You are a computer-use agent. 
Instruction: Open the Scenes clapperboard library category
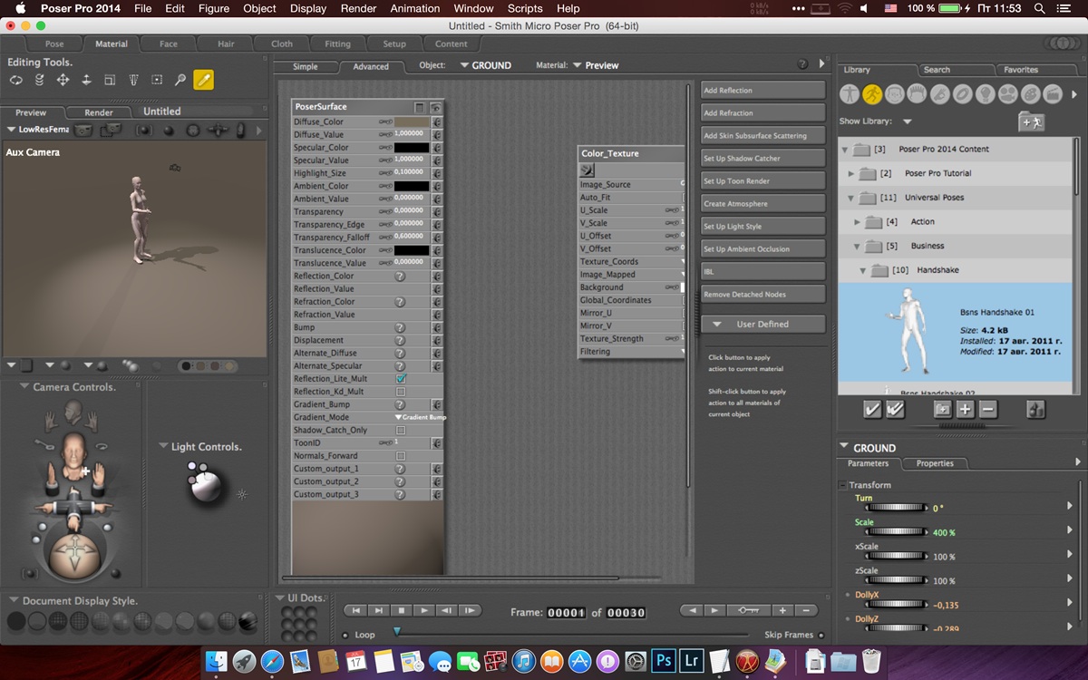point(1053,93)
